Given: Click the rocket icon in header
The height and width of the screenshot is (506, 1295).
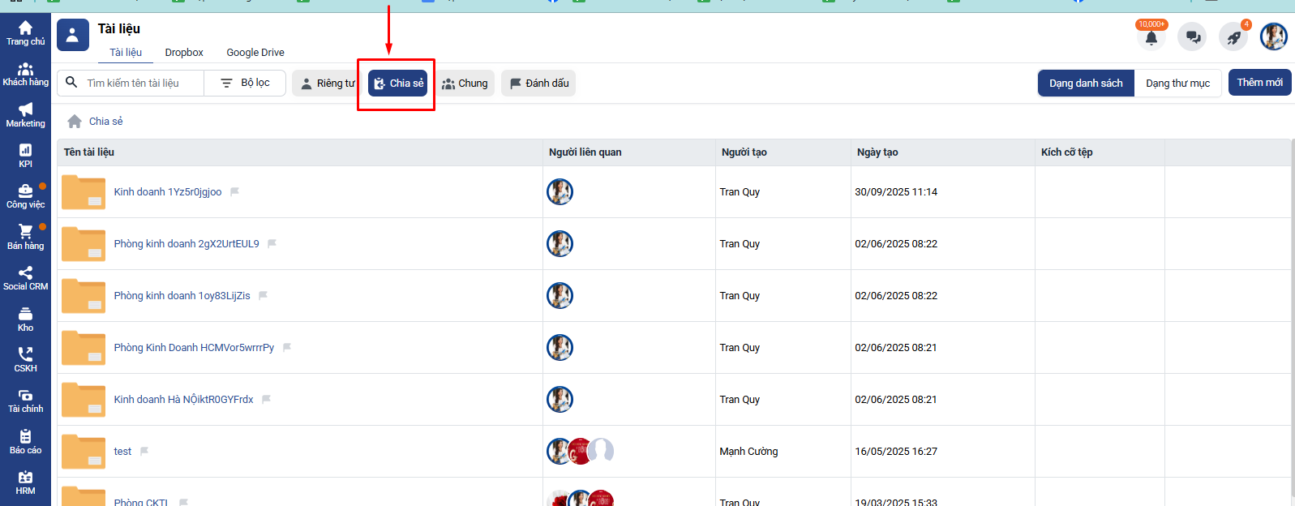Looking at the screenshot, I should pyautogui.click(x=1233, y=37).
